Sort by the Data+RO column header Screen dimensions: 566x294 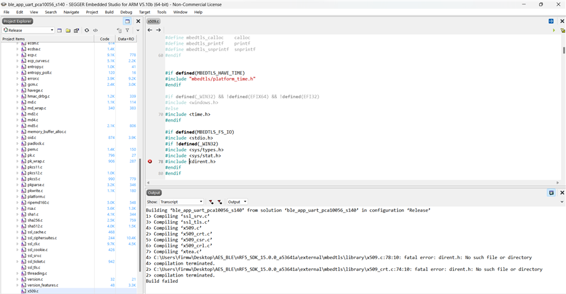126,39
